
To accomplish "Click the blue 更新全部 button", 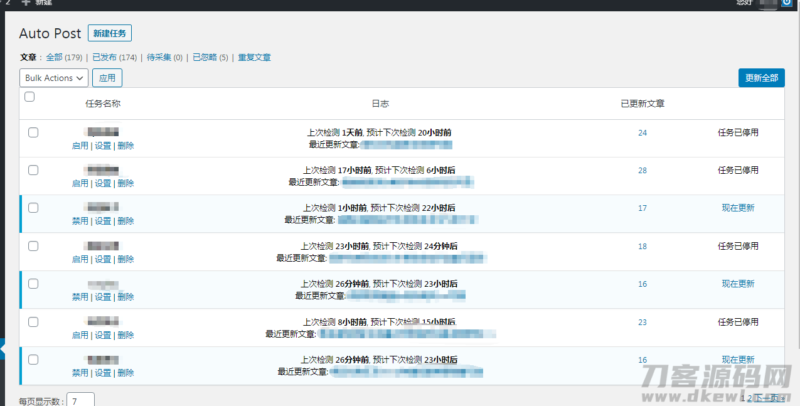I will click(761, 78).
